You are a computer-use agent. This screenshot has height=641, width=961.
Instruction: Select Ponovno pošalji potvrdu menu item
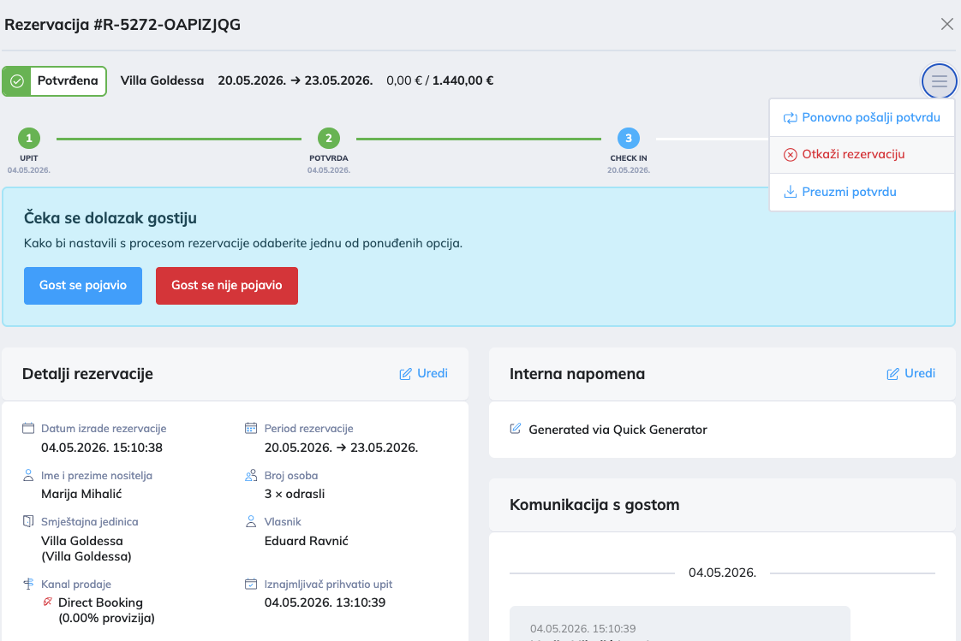pyautogui.click(x=862, y=117)
